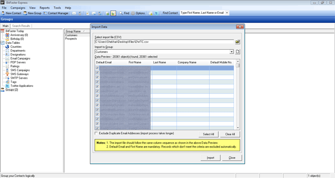Select the Countries globe icon

pyautogui.click(x=7, y=47)
